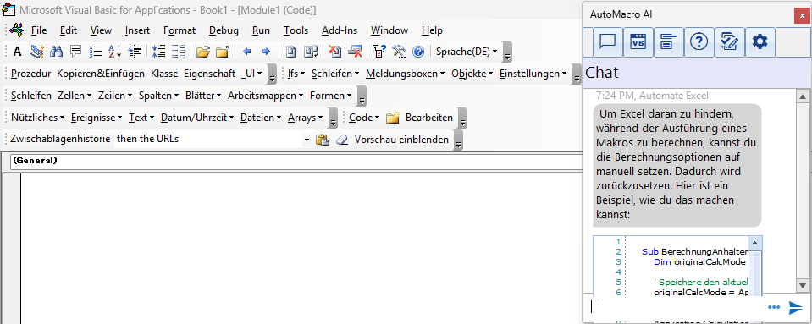This screenshot has width=812, height=324.
Task: Expand the Meldungsboxen dropdown
Action: [406, 74]
